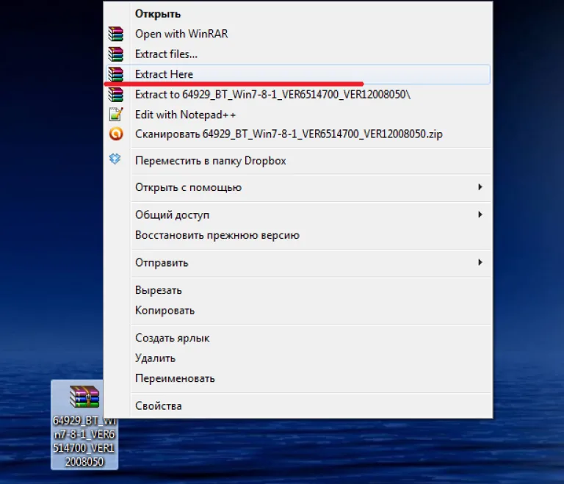Select the 64929_BT zip archive desktop icon
Screen dimensions: 564x484
84,425
